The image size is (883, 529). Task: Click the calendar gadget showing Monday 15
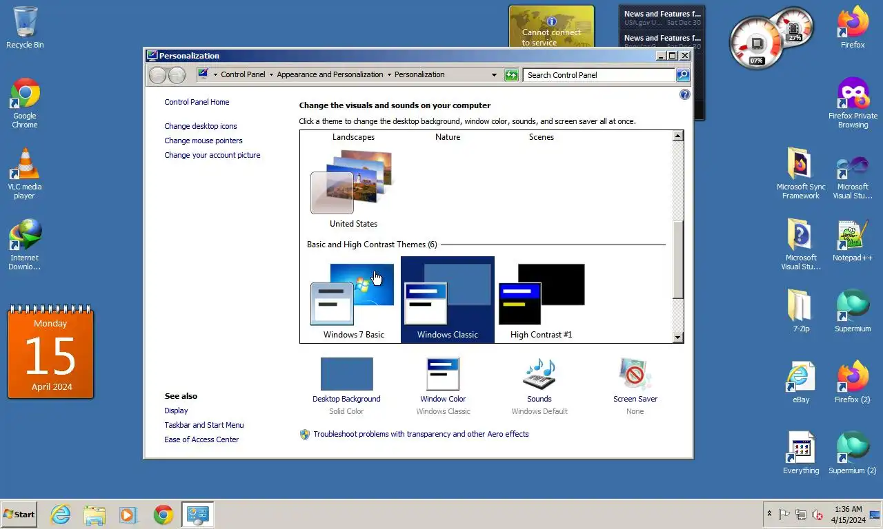tap(51, 352)
